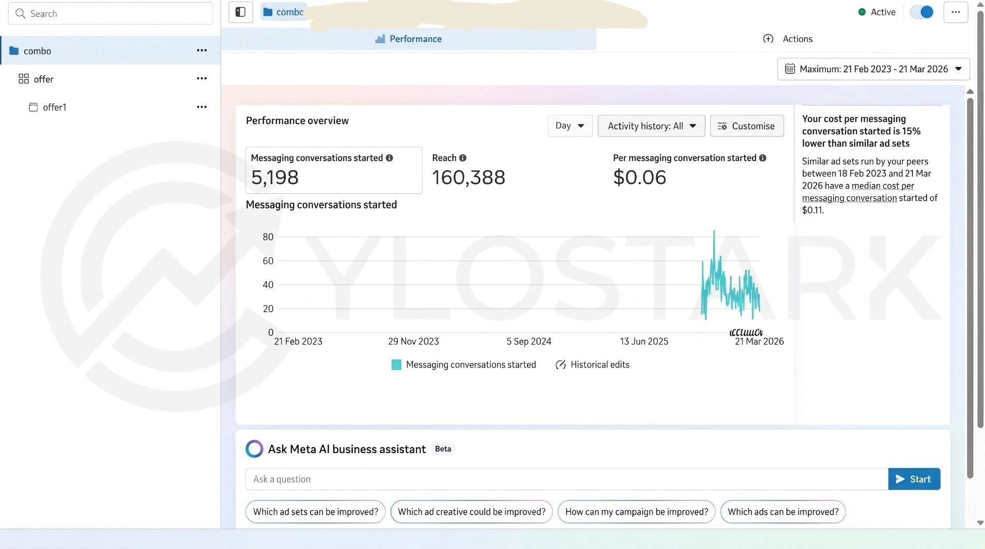Image resolution: width=985 pixels, height=549 pixels.
Task: Click the offer1 ad icon
Action: [33, 107]
